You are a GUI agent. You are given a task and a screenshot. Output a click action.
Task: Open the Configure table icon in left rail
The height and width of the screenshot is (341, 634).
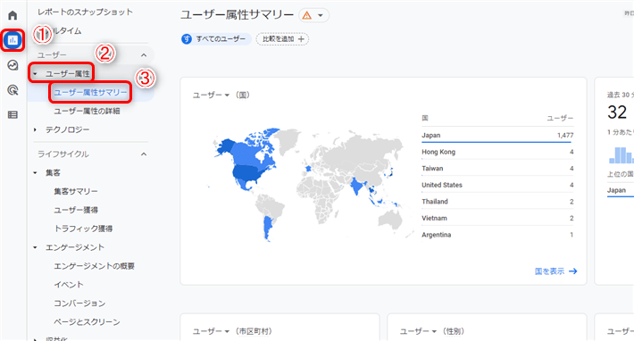[x=13, y=115]
